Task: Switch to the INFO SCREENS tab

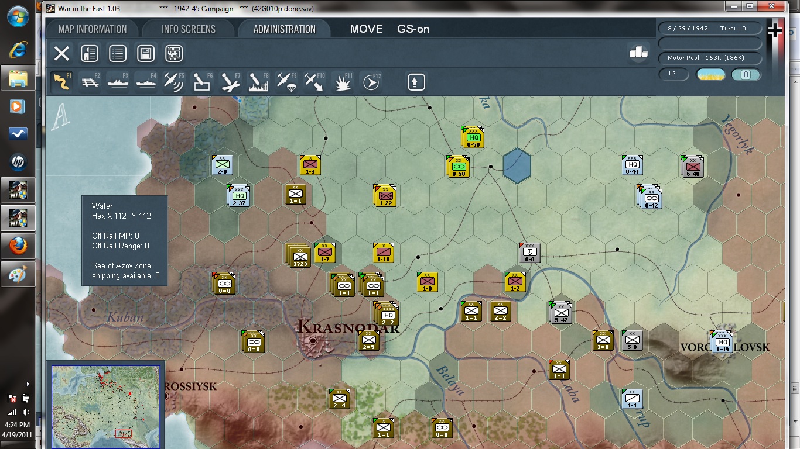Action: point(189,29)
